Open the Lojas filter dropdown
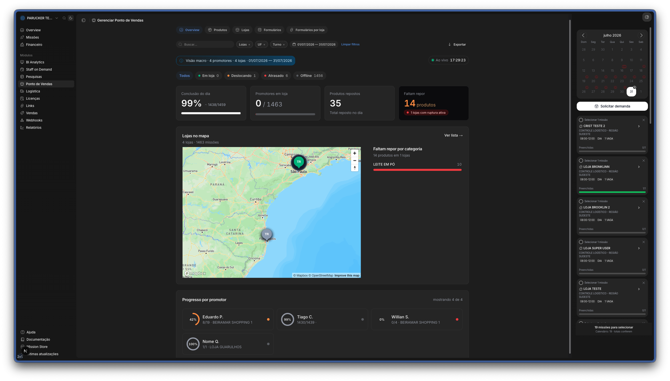 pyautogui.click(x=244, y=45)
